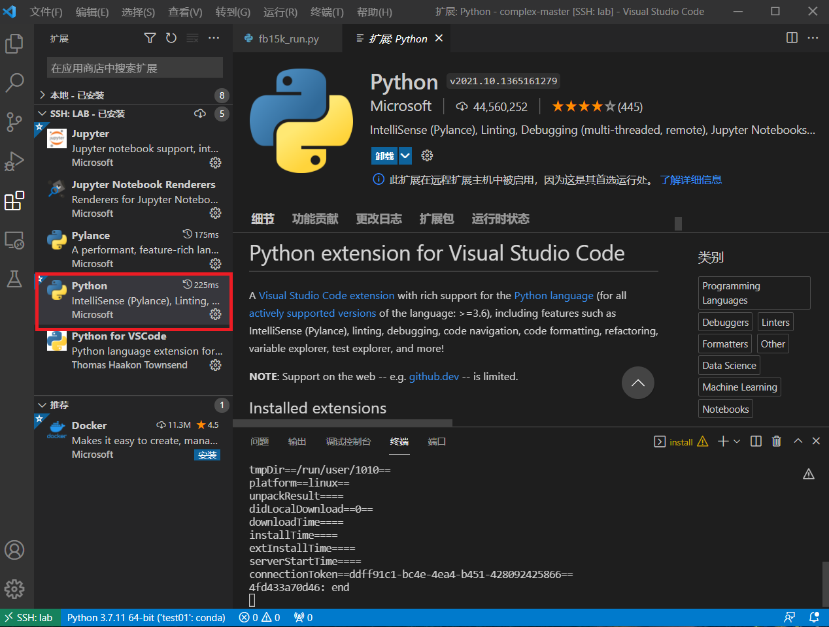Open the Testing flask icon
This screenshot has height=627, width=829.
tap(14, 280)
